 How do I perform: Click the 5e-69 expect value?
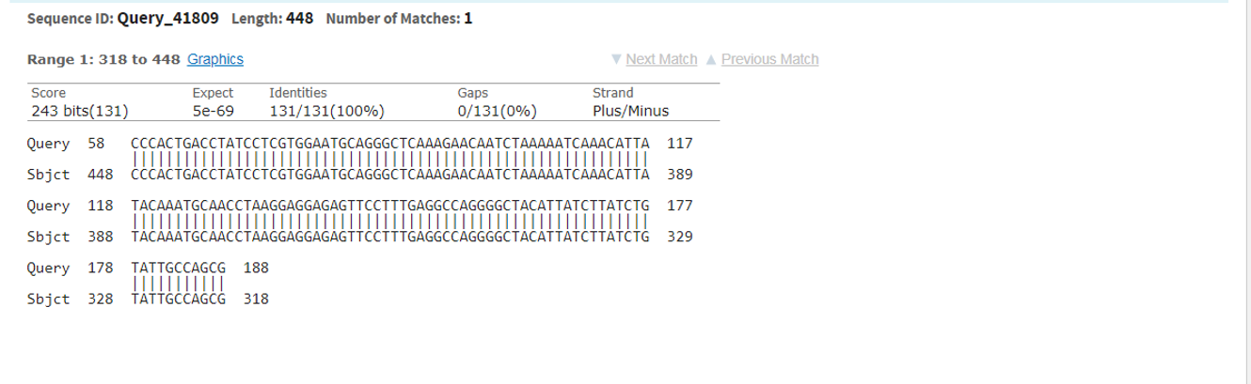[x=214, y=111]
